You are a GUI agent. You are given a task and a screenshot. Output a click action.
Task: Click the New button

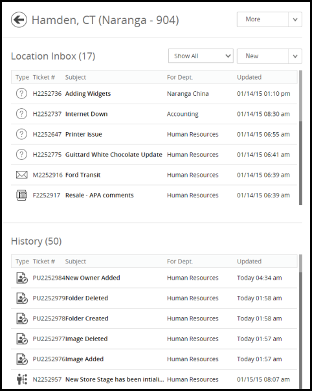263,56
